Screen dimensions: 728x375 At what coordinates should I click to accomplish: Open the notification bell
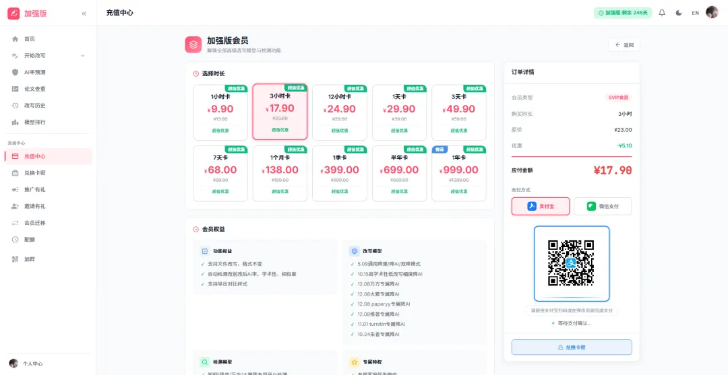(x=662, y=13)
